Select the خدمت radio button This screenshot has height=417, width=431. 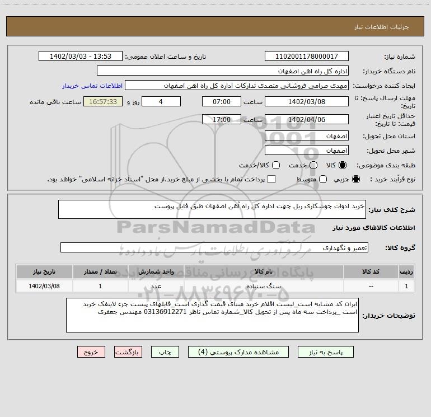click(313, 165)
